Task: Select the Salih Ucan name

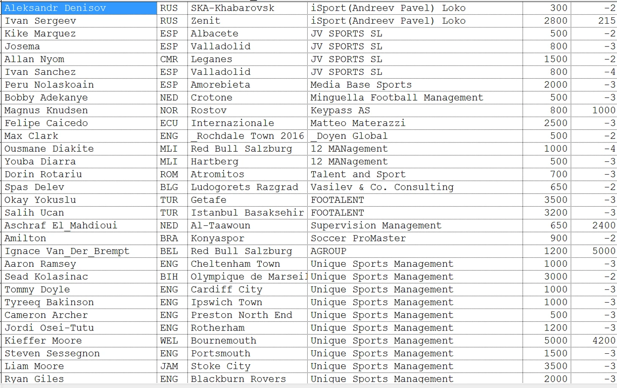Action: point(79,213)
